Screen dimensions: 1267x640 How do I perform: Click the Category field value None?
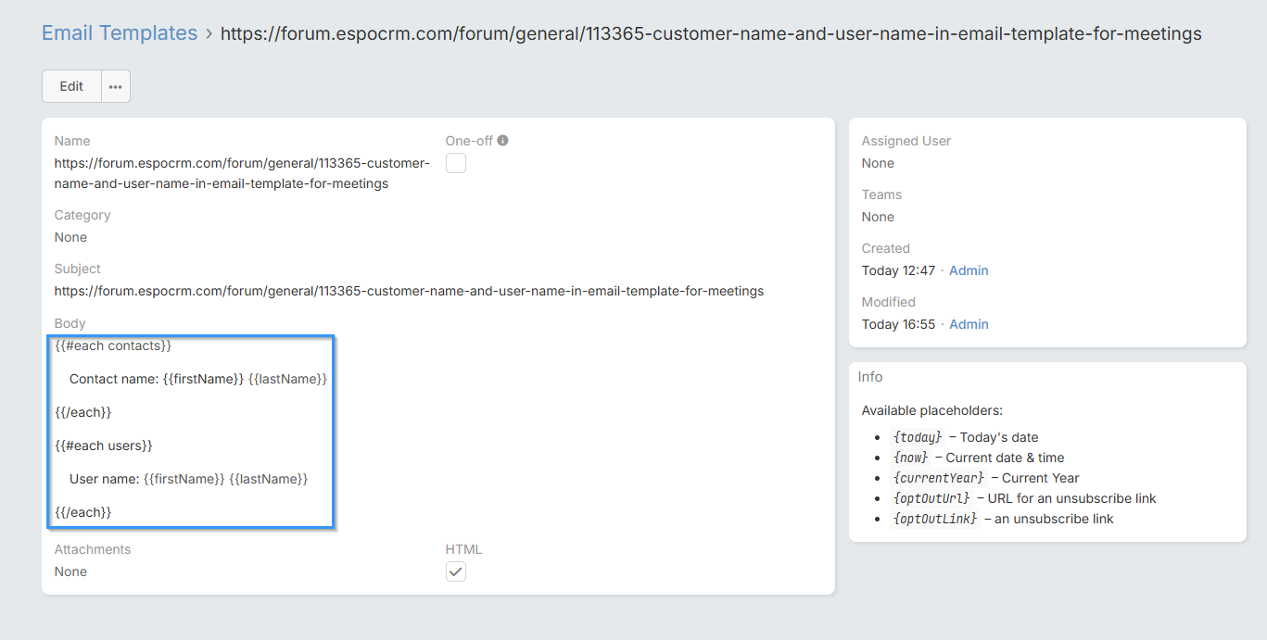coord(70,237)
